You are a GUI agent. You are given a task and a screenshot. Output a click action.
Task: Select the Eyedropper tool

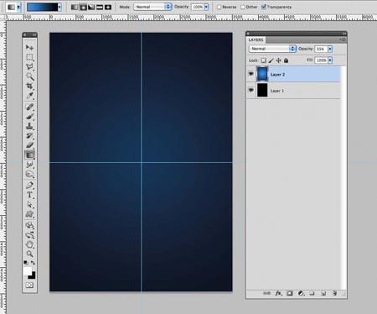(x=29, y=95)
